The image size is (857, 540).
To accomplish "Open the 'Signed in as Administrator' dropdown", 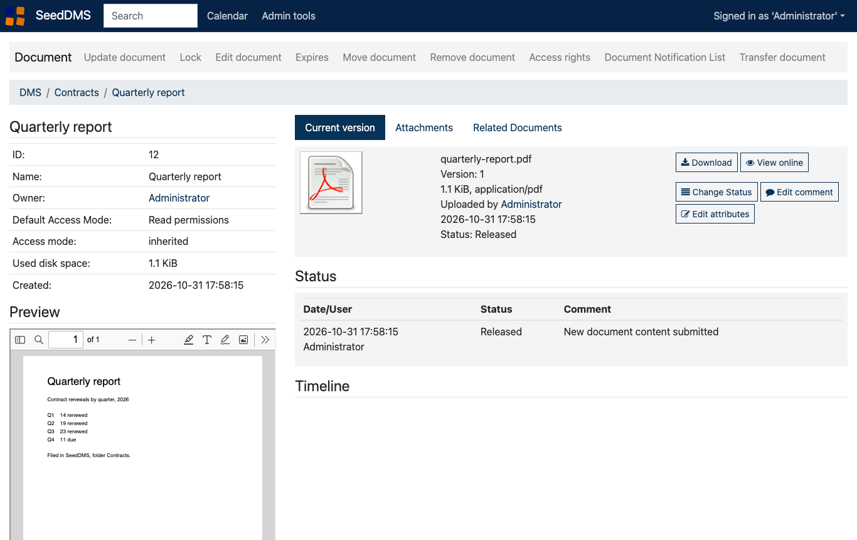I will click(x=779, y=16).
